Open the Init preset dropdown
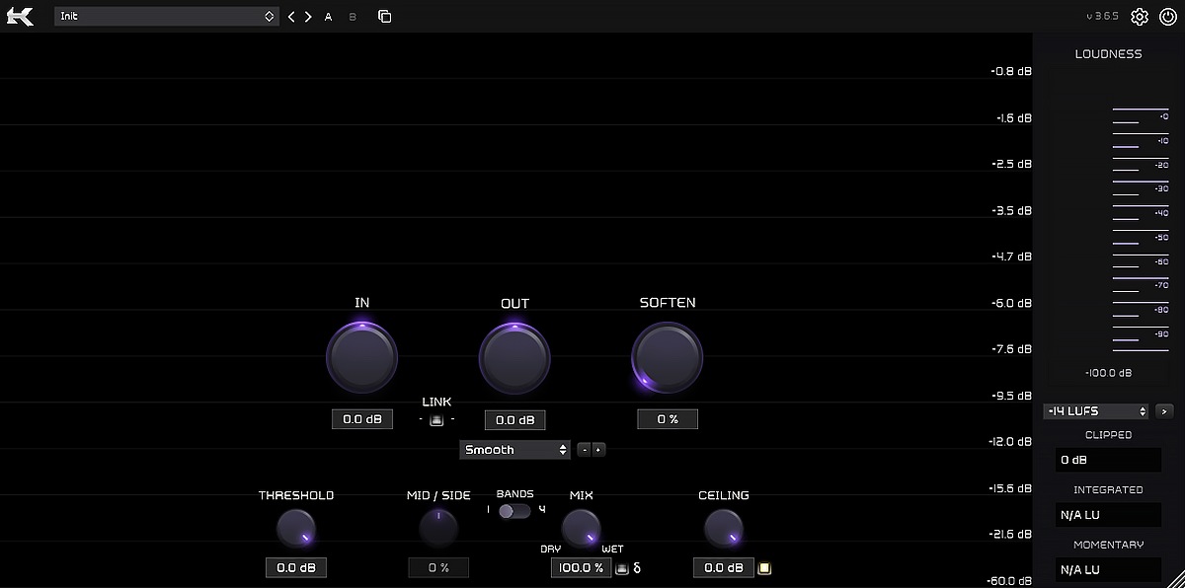Image resolution: width=1185 pixels, height=588 pixels. point(166,17)
